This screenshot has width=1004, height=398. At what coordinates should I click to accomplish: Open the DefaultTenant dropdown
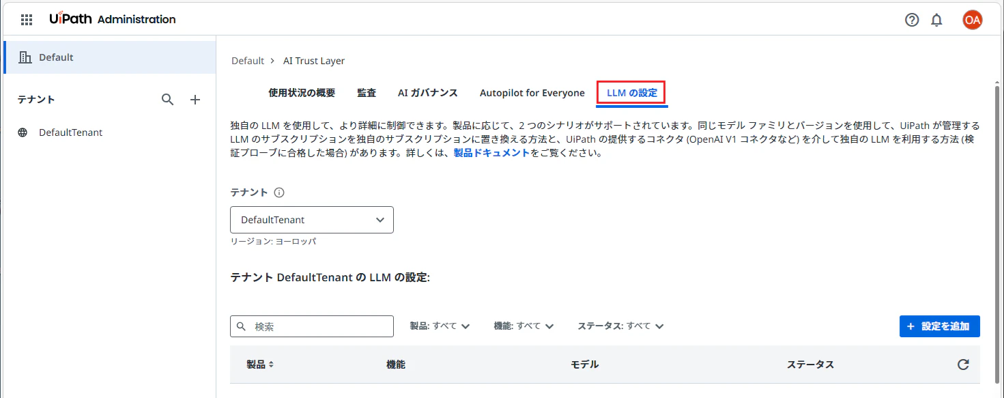click(312, 220)
